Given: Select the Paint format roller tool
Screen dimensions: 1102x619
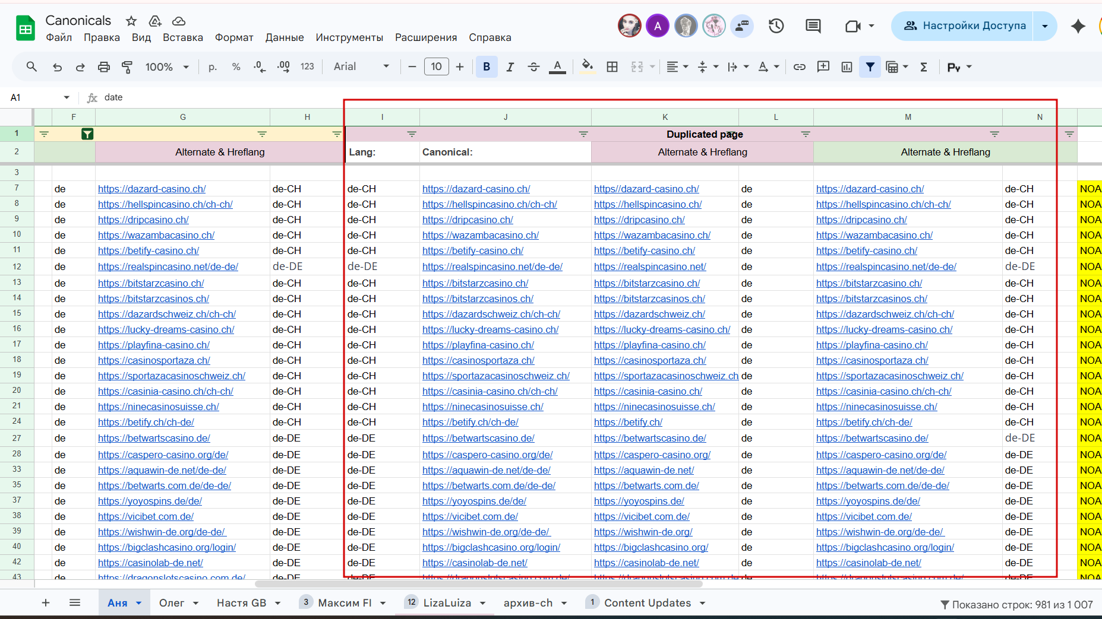Looking at the screenshot, I should coord(127,67).
